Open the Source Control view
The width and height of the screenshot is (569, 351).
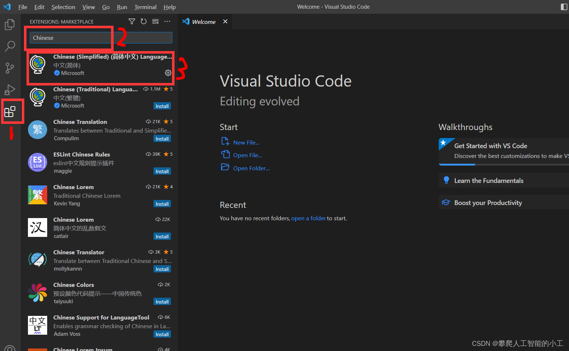tap(10, 68)
